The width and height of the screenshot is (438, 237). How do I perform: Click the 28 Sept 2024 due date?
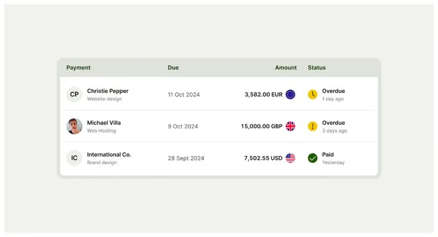click(x=186, y=158)
